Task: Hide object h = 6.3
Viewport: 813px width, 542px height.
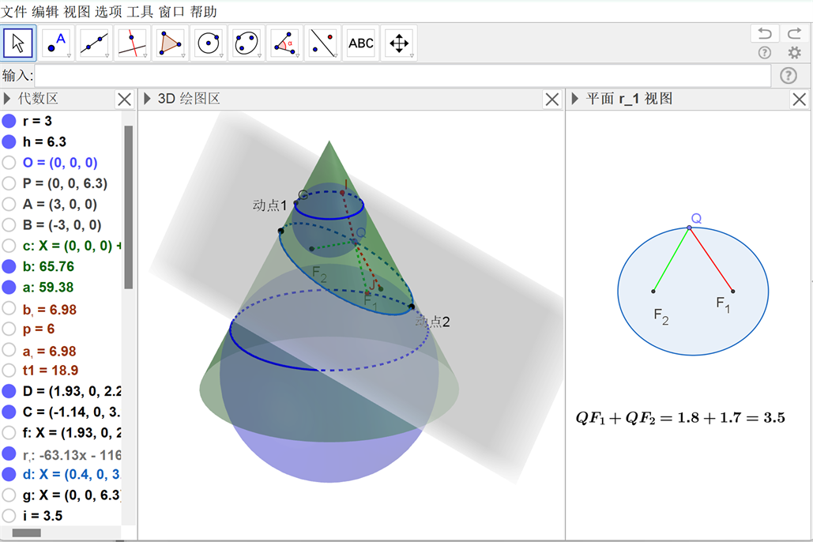Action: [x=9, y=142]
